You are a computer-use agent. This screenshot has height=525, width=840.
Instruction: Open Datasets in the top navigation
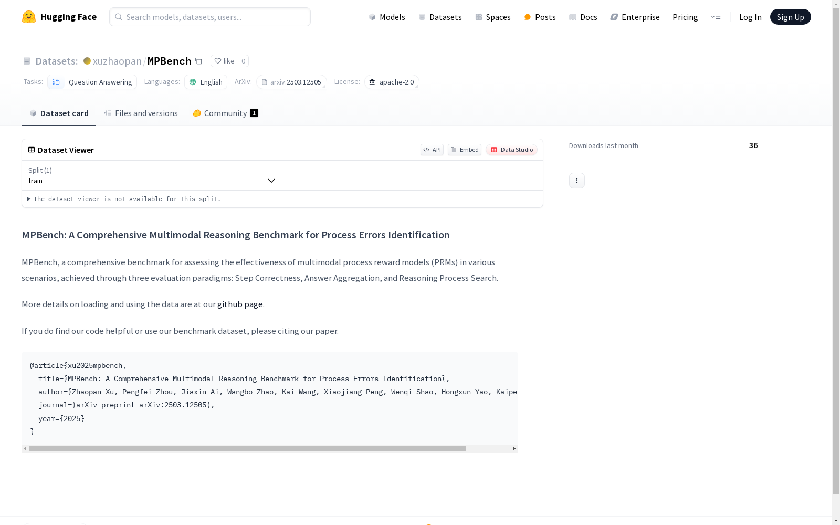pos(440,17)
